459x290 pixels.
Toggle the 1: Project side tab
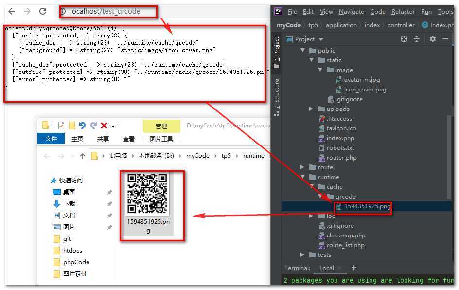(277, 53)
